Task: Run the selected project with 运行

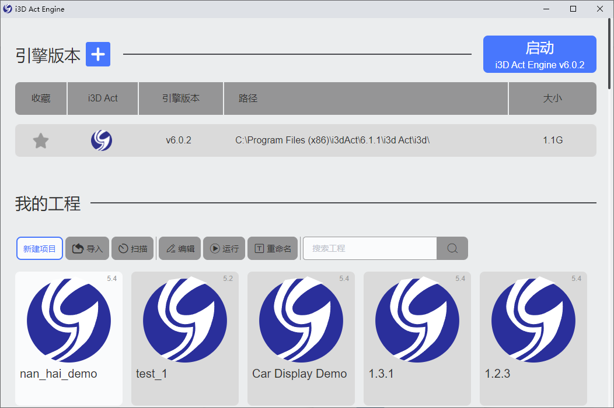Action: 224,248
